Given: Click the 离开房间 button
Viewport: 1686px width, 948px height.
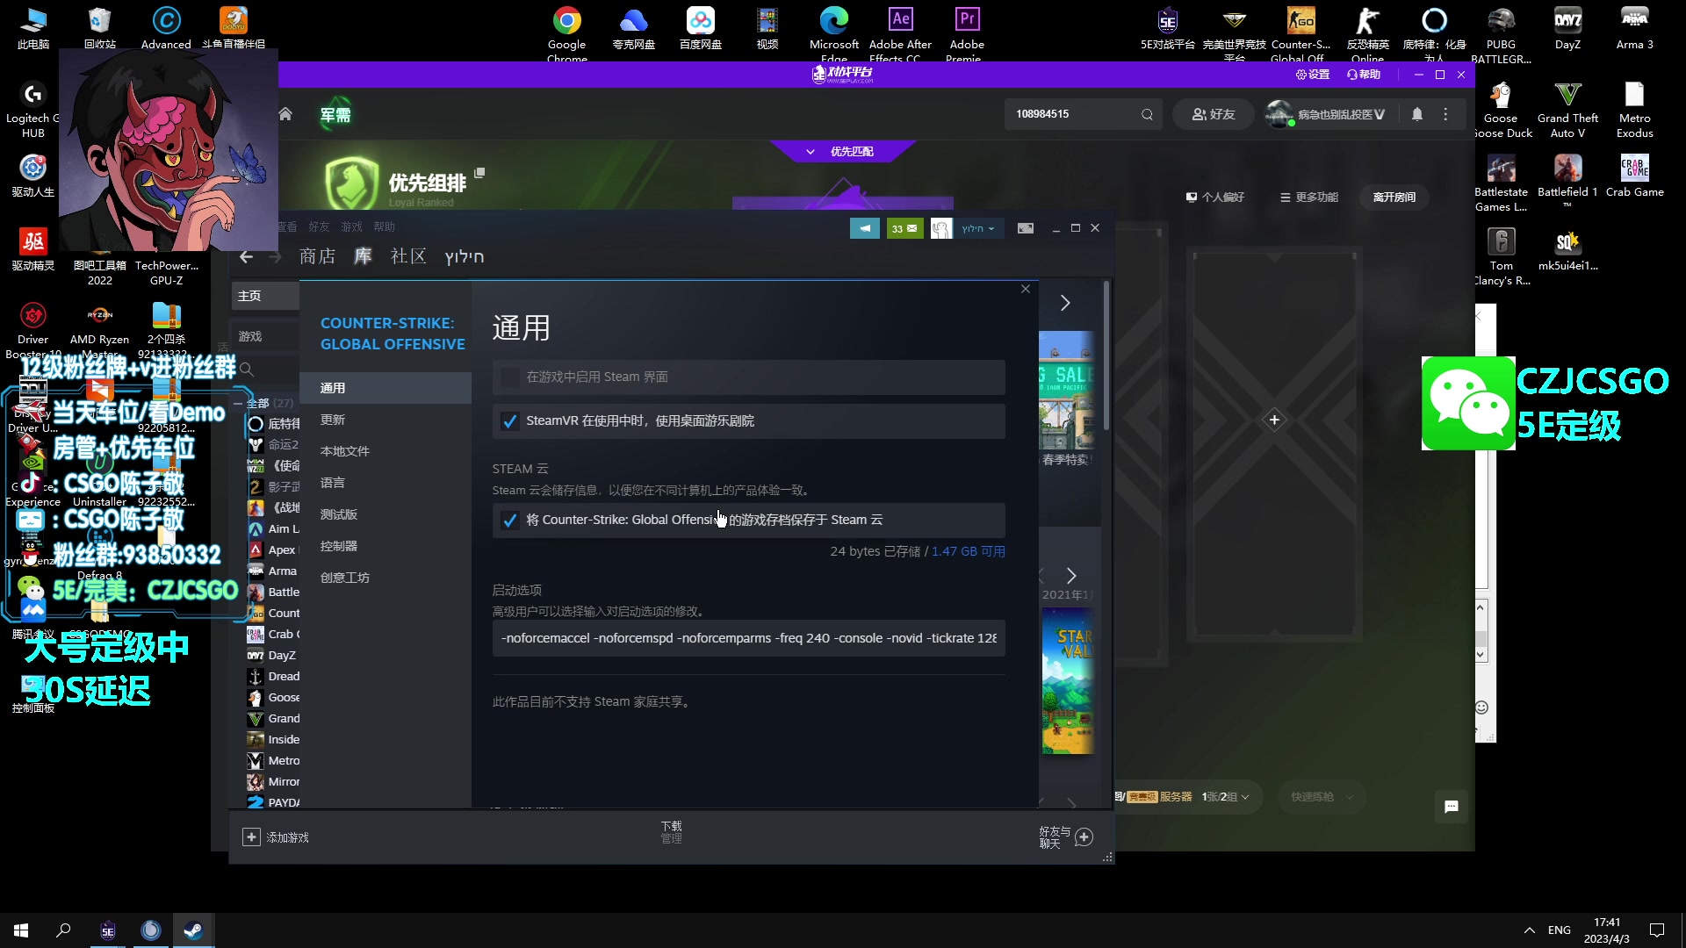Looking at the screenshot, I should point(1394,197).
